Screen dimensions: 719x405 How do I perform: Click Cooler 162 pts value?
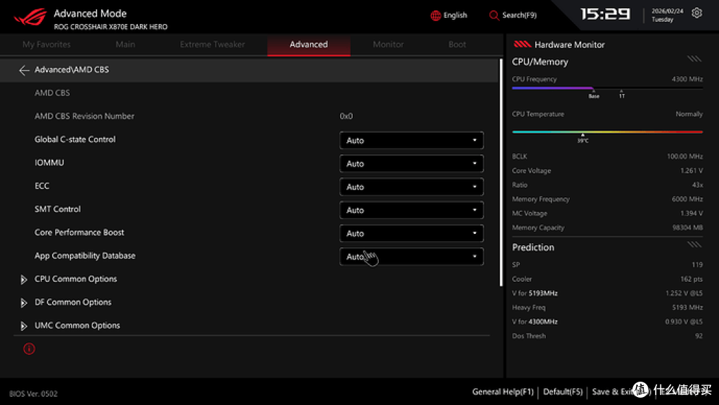tap(692, 279)
